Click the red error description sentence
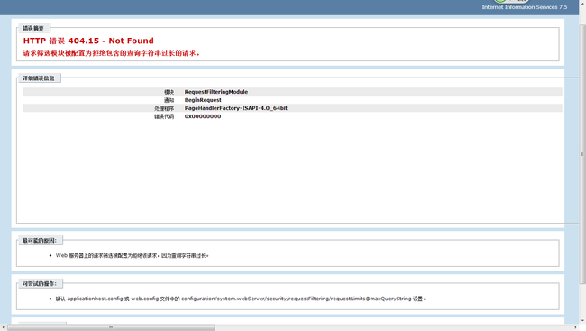Image resolution: width=586 pixels, height=331 pixels. [x=112, y=53]
